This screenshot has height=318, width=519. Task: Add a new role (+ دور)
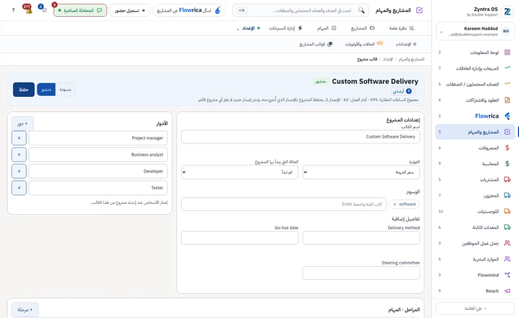point(22,123)
